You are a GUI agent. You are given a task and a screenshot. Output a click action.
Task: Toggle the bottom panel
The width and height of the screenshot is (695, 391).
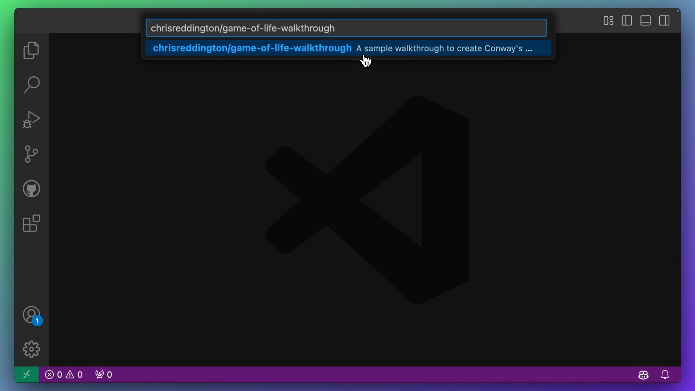click(x=646, y=21)
